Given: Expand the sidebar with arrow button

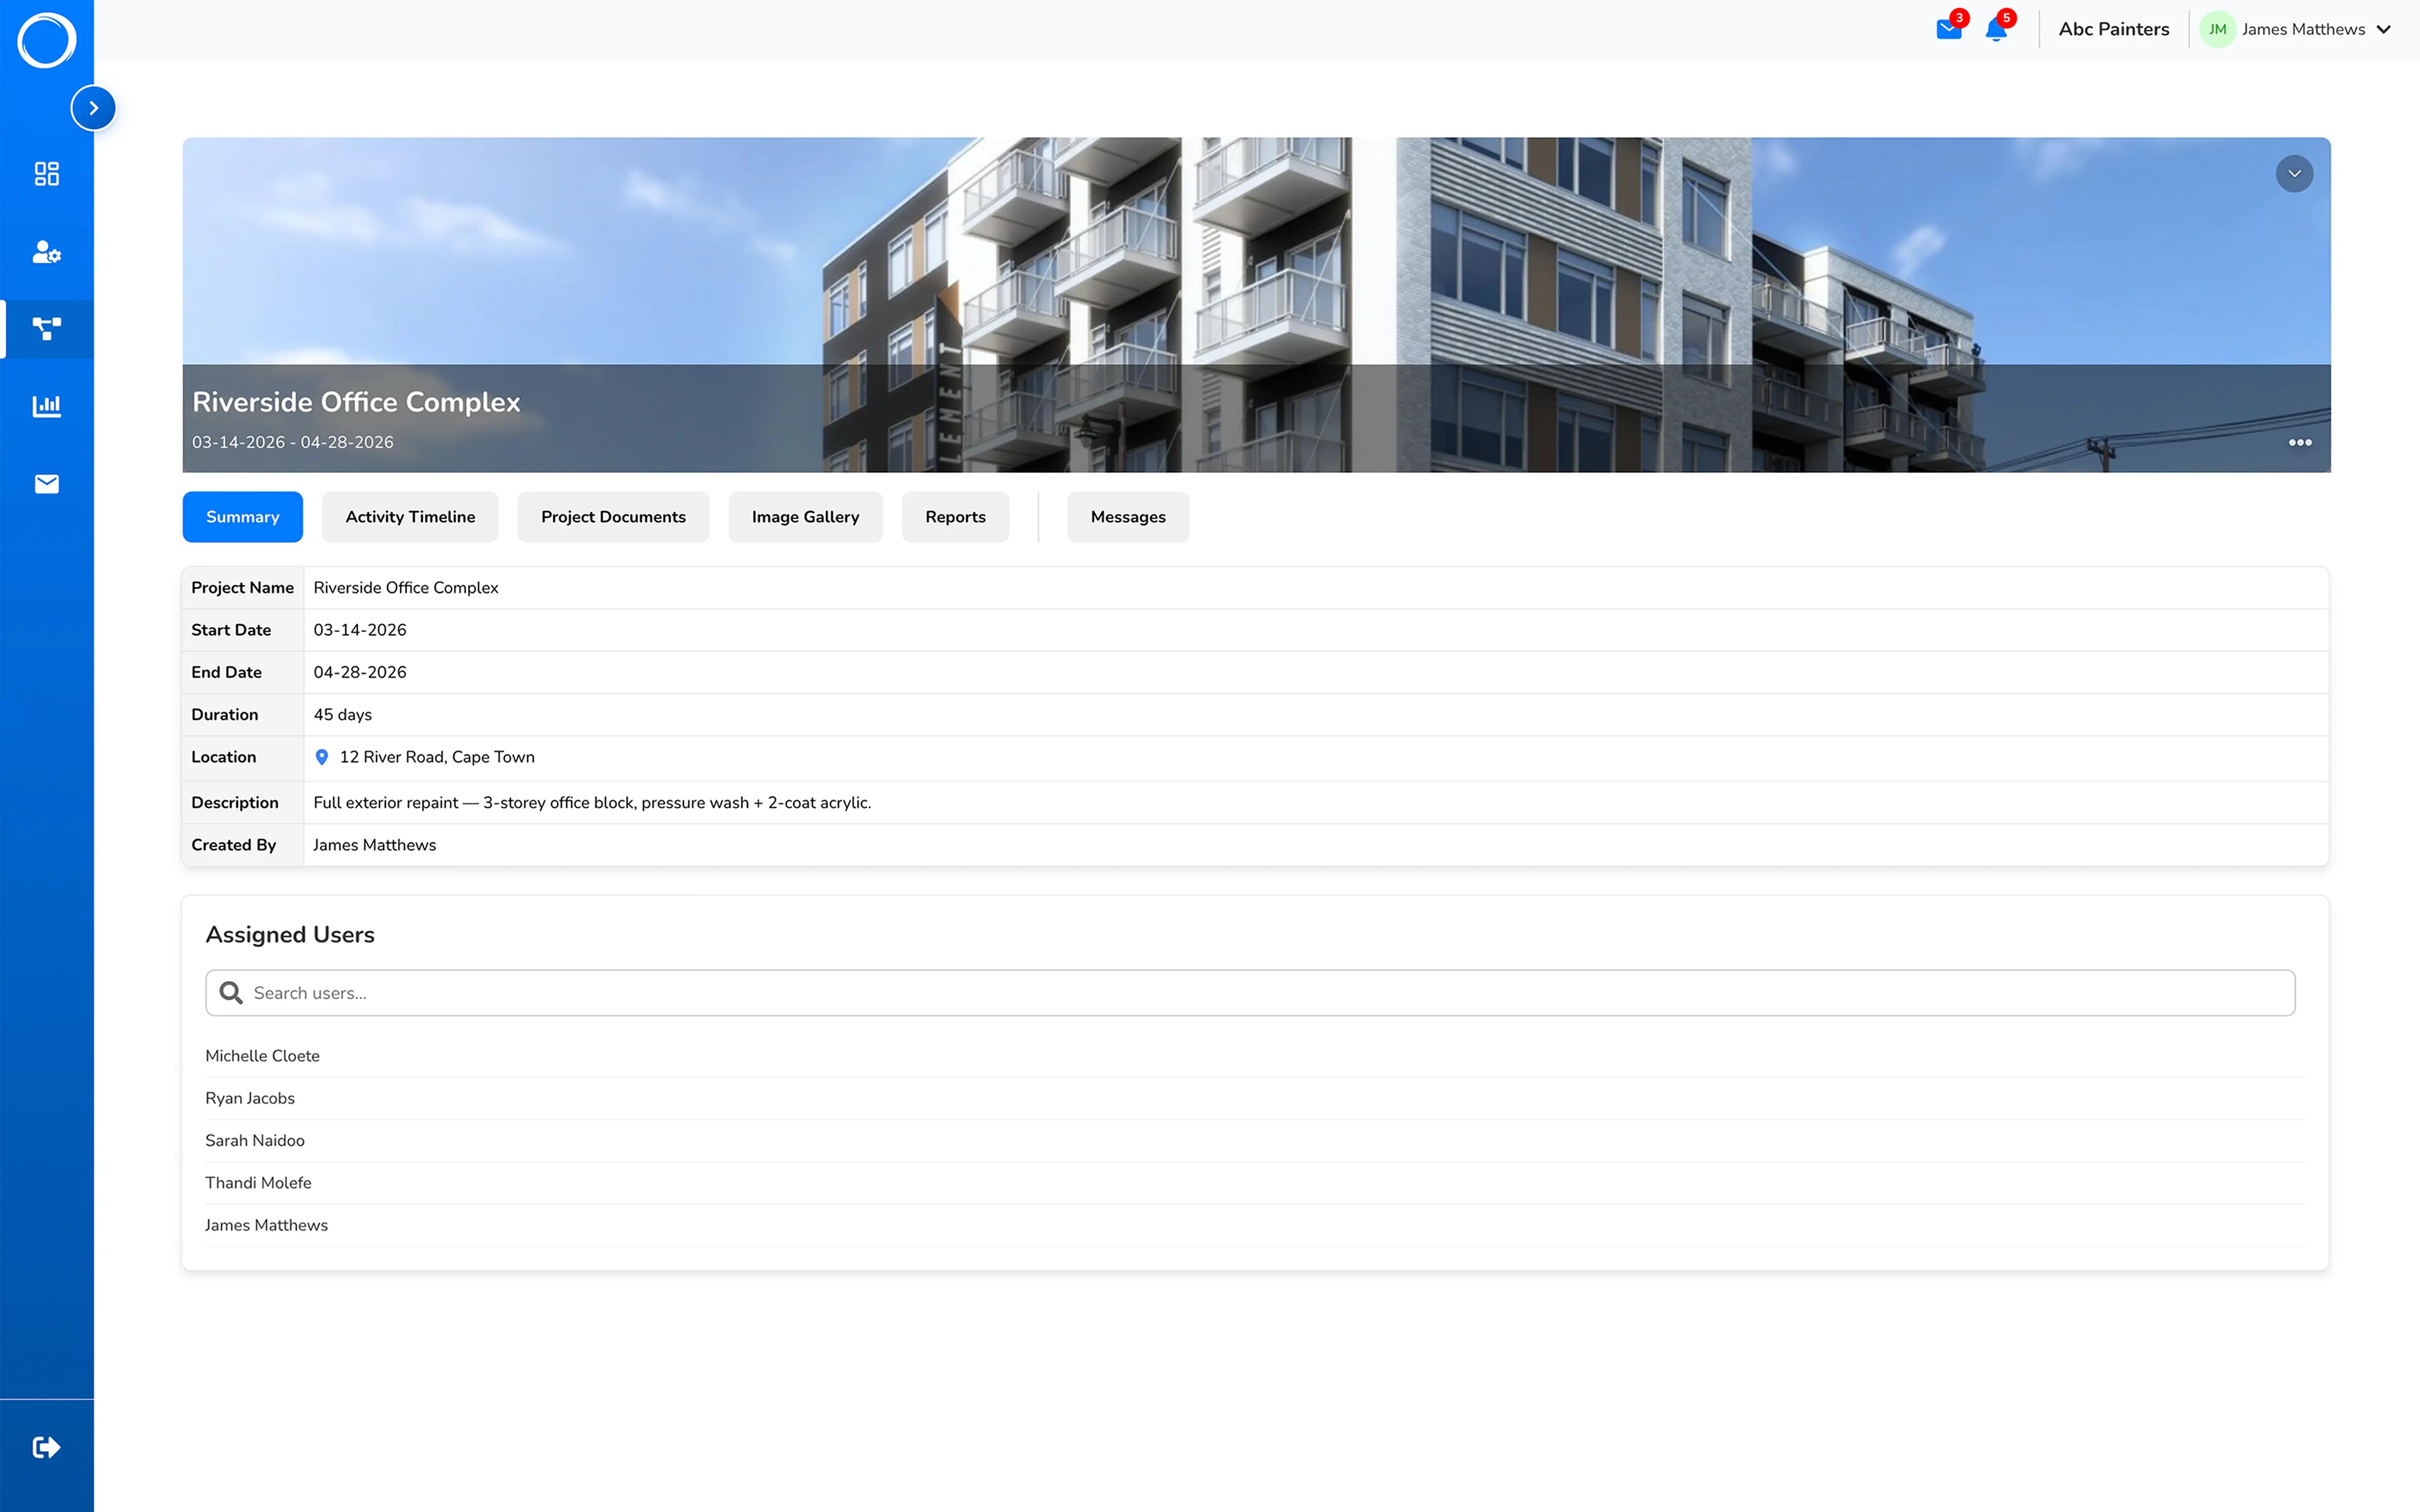Looking at the screenshot, I should pos(93,108).
